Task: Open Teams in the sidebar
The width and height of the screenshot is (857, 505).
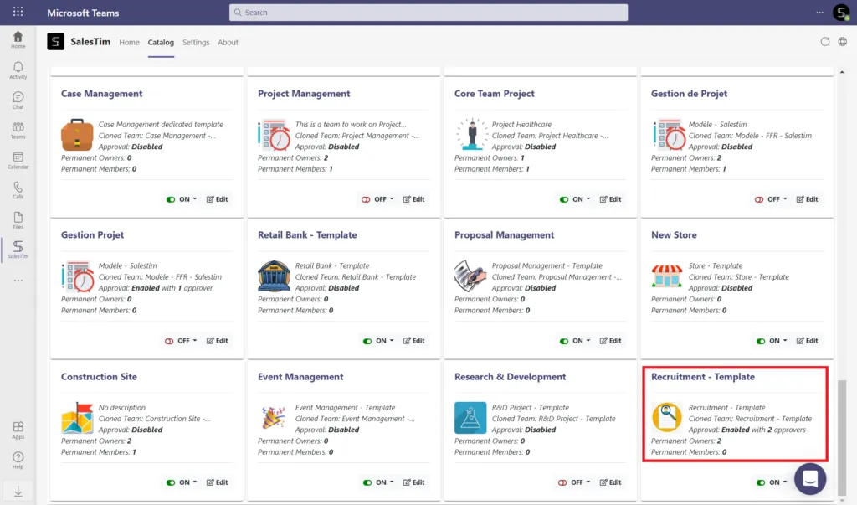Action: [18, 130]
